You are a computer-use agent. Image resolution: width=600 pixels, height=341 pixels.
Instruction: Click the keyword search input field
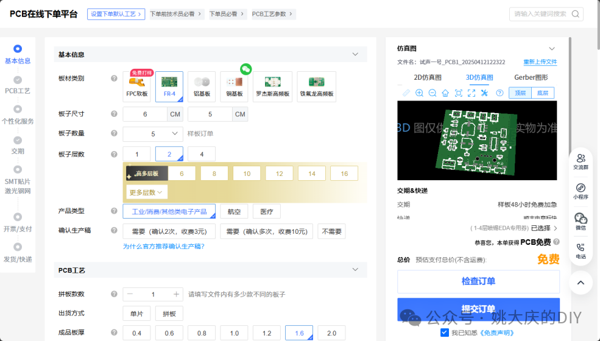546,14
